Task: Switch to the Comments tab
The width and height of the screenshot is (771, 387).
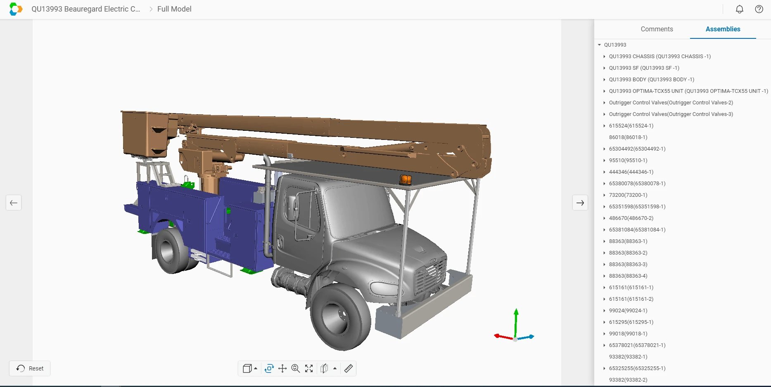Action: (656, 29)
